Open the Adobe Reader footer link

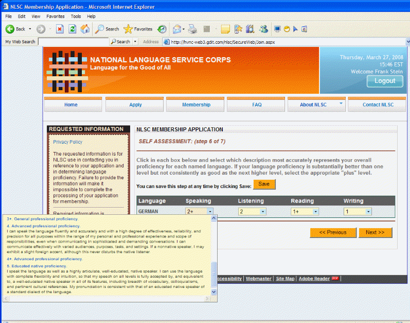tap(314, 279)
